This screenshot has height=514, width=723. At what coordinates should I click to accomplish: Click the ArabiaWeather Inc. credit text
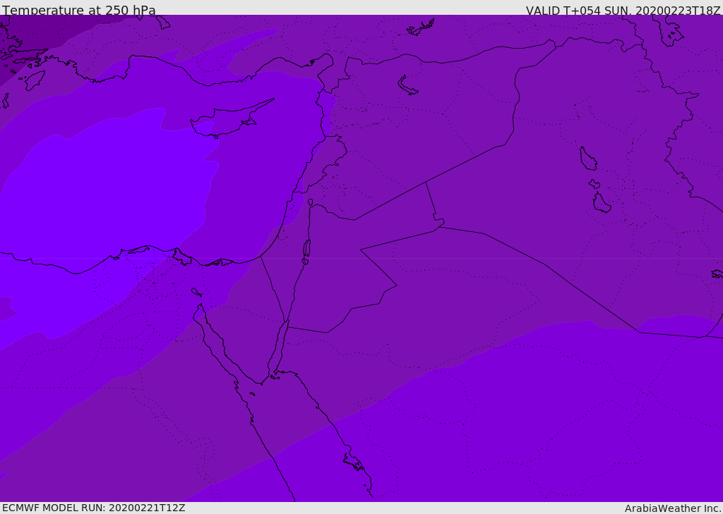coord(673,508)
